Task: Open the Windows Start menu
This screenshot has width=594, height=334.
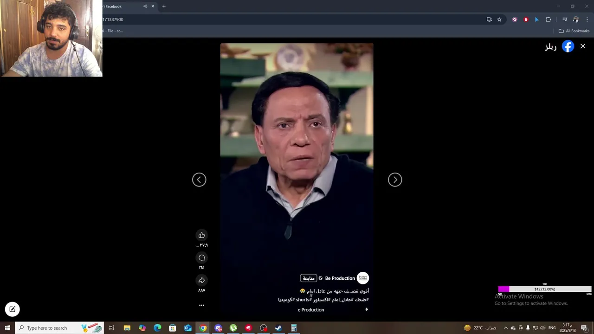Action: [7, 328]
